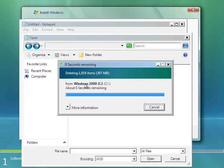Expand the Folders pane chevron
Image resolution: width=224 pixels, height=168 pixels.
click(x=64, y=143)
